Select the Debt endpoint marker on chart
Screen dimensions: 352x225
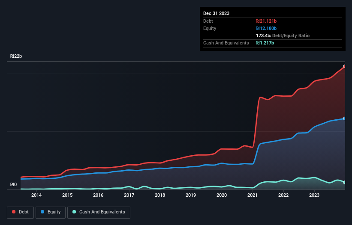(x=345, y=66)
